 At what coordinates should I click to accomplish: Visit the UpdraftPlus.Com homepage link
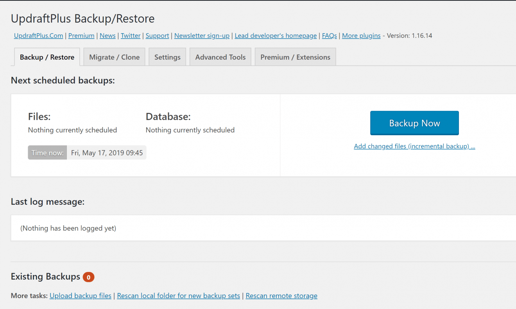click(38, 36)
